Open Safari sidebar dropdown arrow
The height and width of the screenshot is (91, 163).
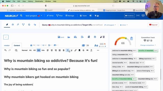tap(15, 6)
